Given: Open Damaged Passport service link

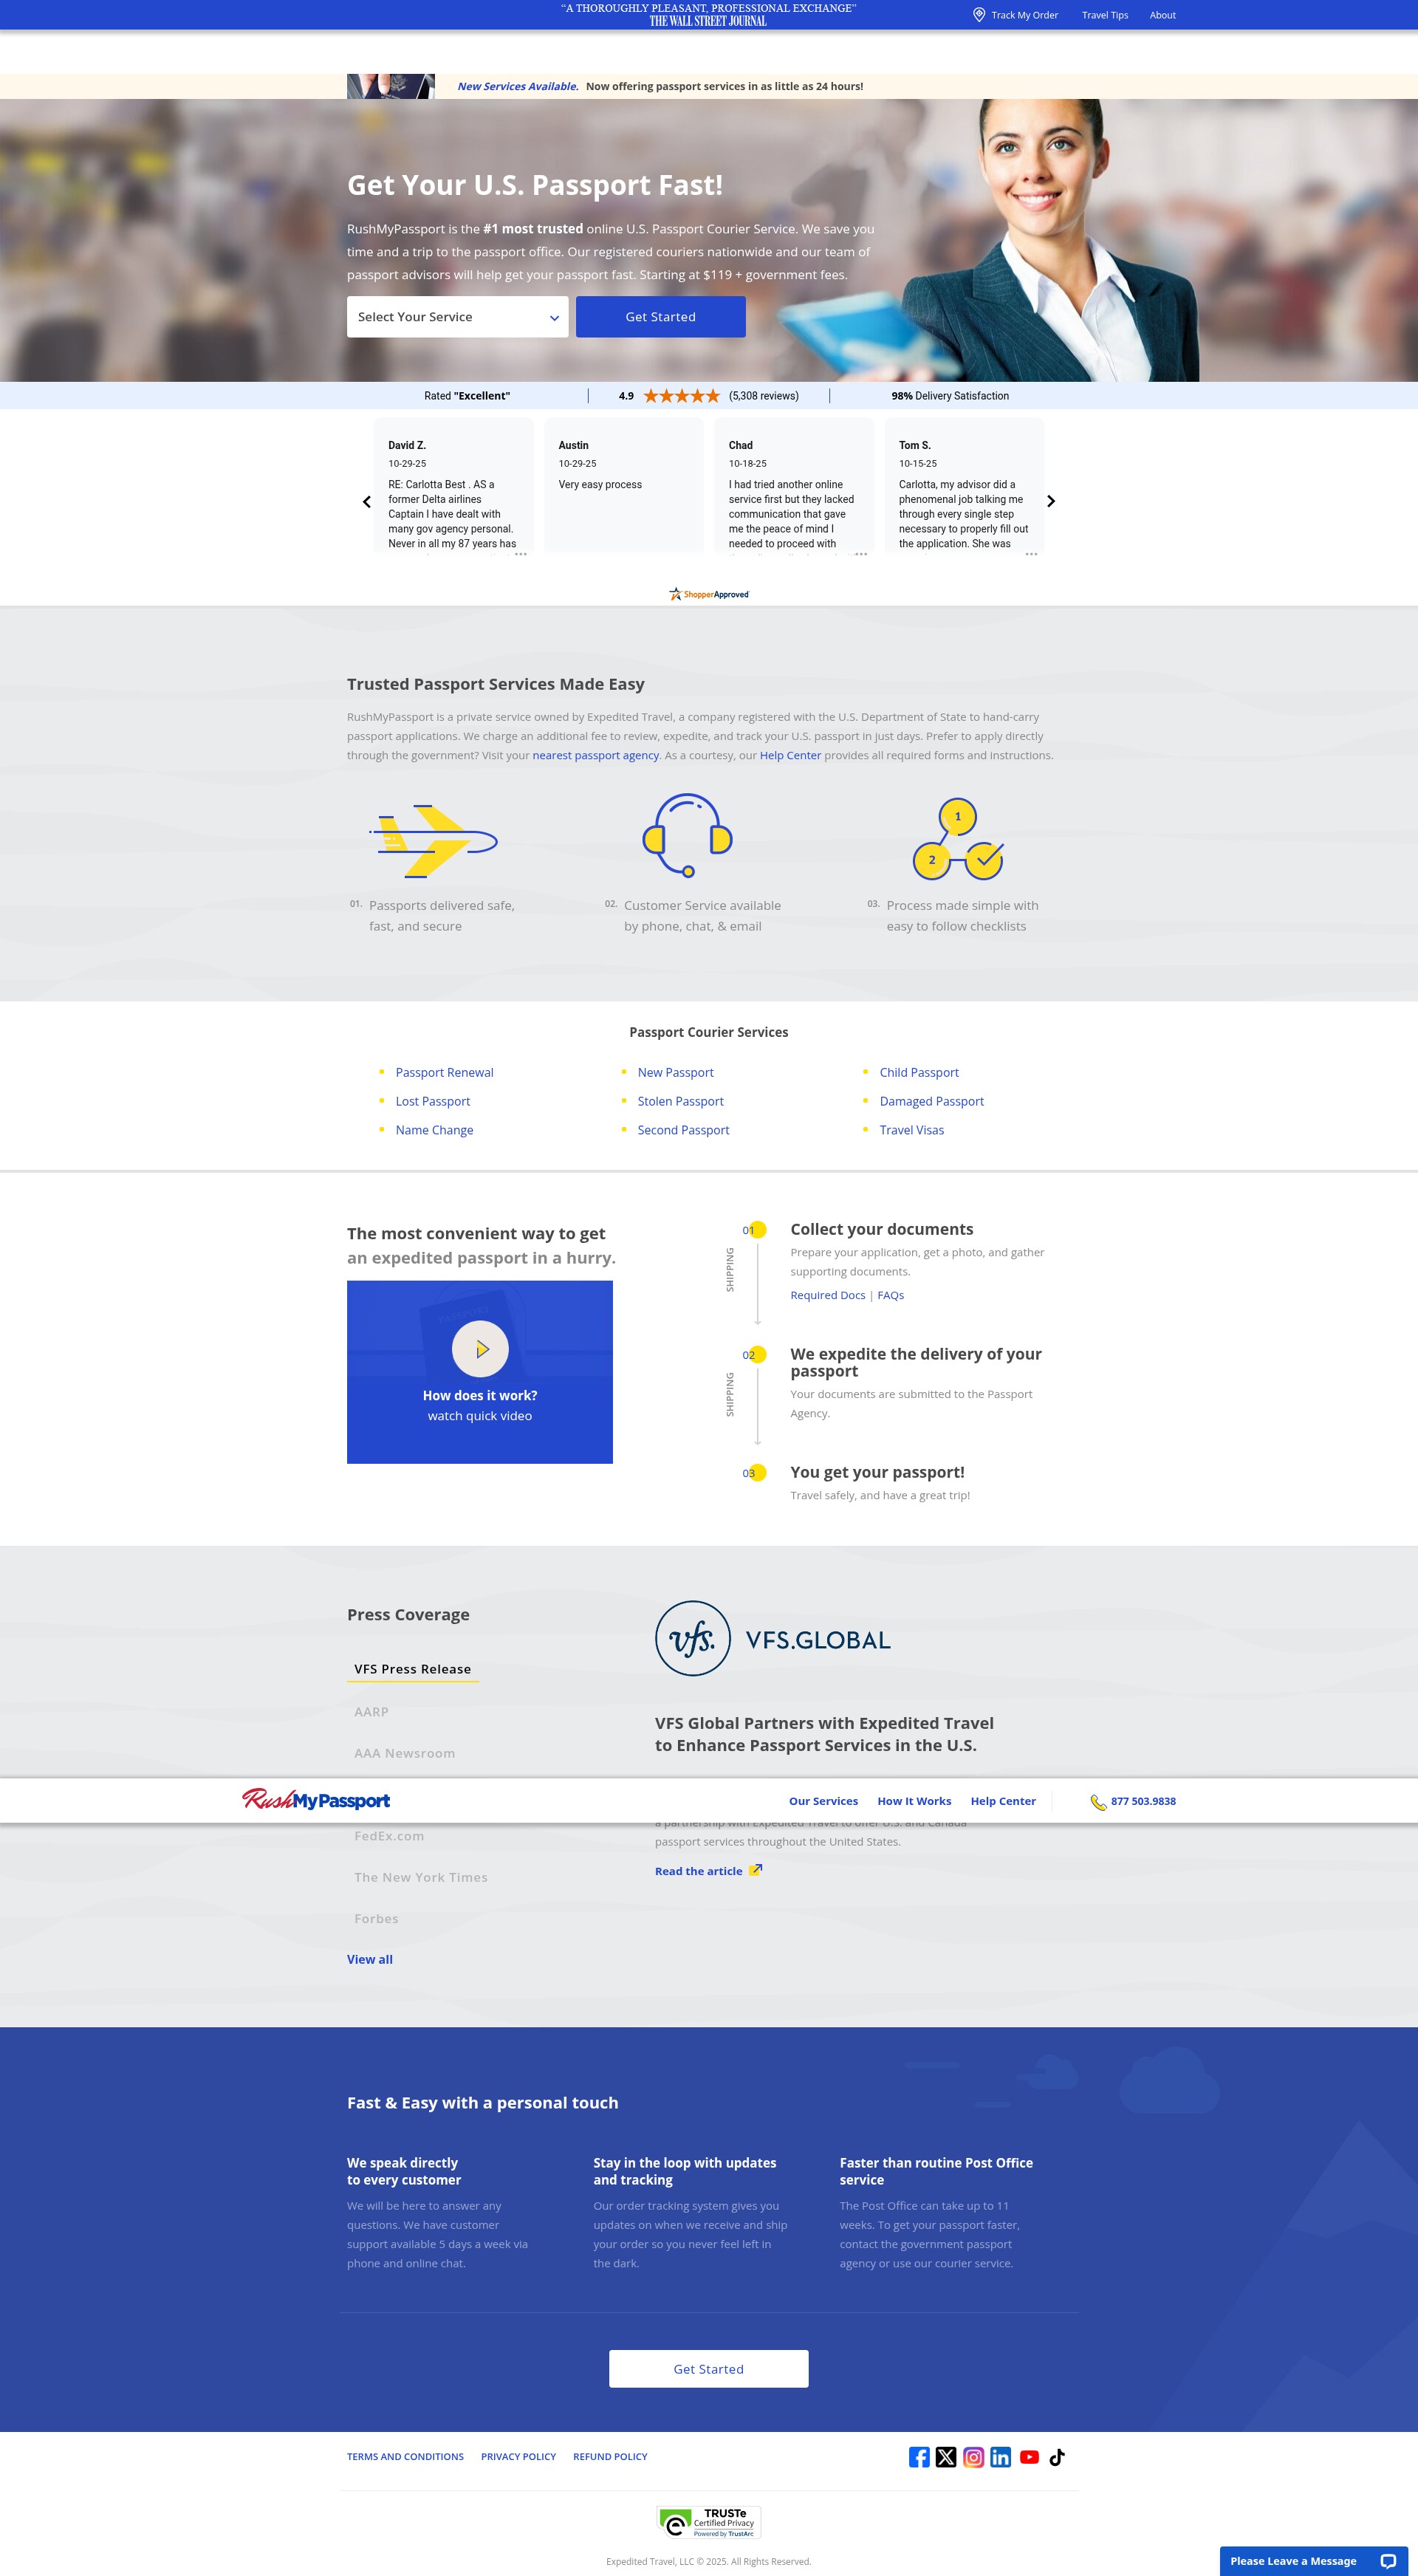Looking at the screenshot, I should [x=931, y=1101].
